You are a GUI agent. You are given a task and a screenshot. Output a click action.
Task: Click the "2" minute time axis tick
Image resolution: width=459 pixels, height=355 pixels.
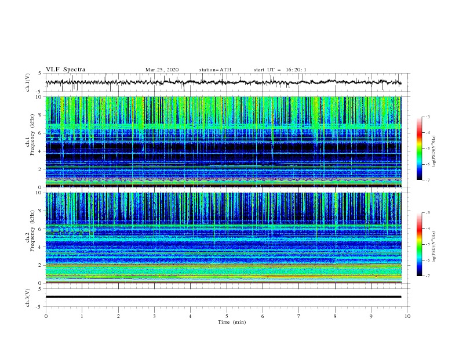[118, 316]
